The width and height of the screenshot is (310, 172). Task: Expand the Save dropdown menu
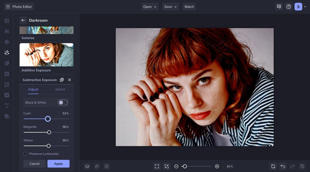click(170, 7)
